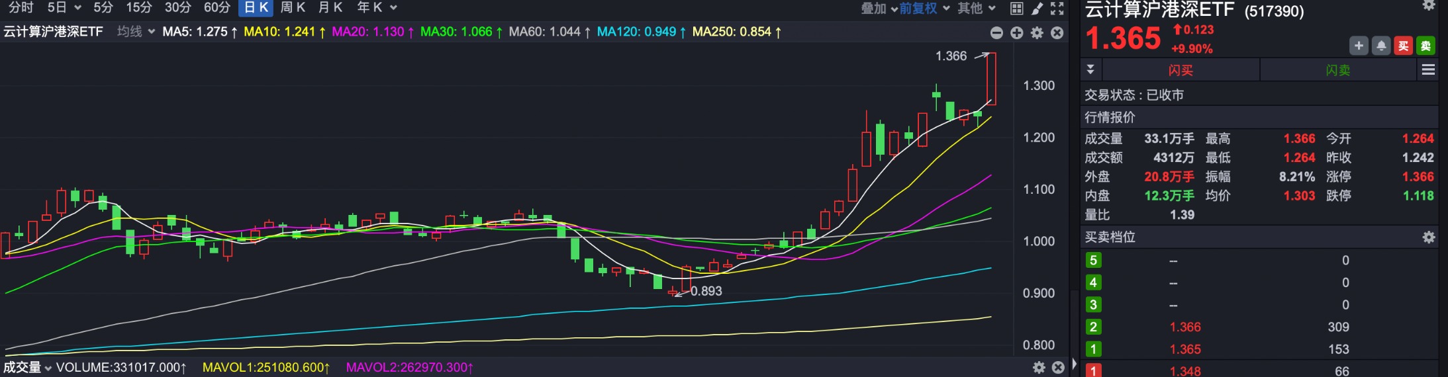This screenshot has height=377, width=1448.
Task: Click the 闪买 flash buy button
Action: coord(1181,69)
